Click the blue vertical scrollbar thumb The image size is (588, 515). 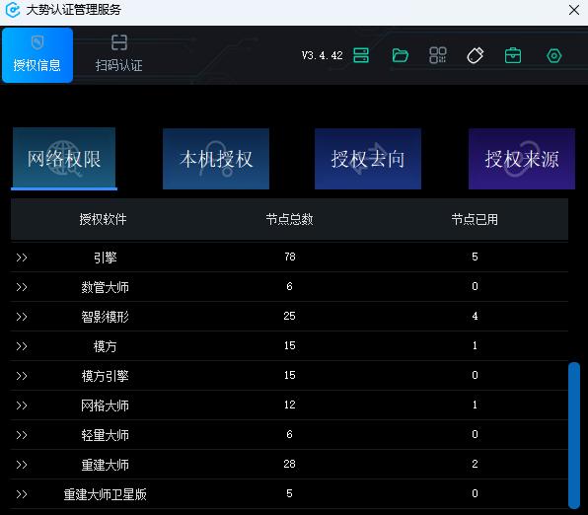(574, 435)
